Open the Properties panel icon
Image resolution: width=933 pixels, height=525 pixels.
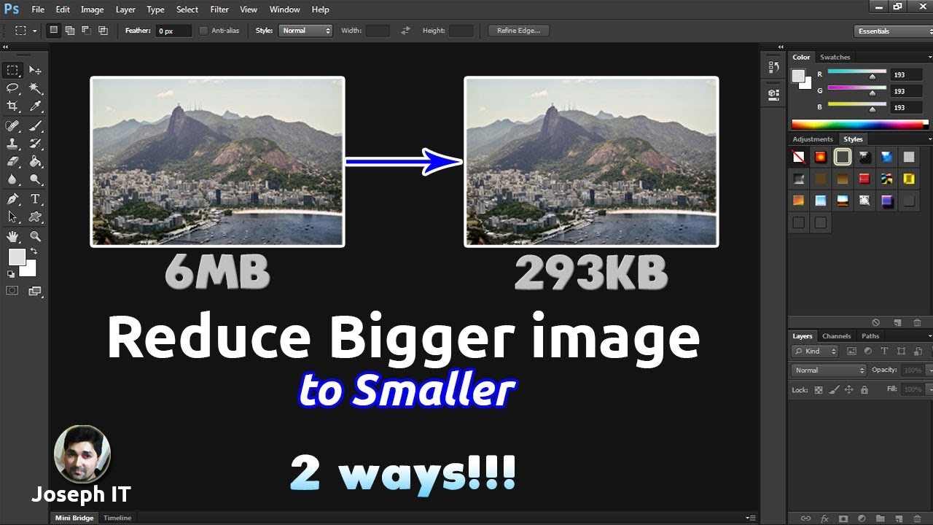click(x=773, y=94)
